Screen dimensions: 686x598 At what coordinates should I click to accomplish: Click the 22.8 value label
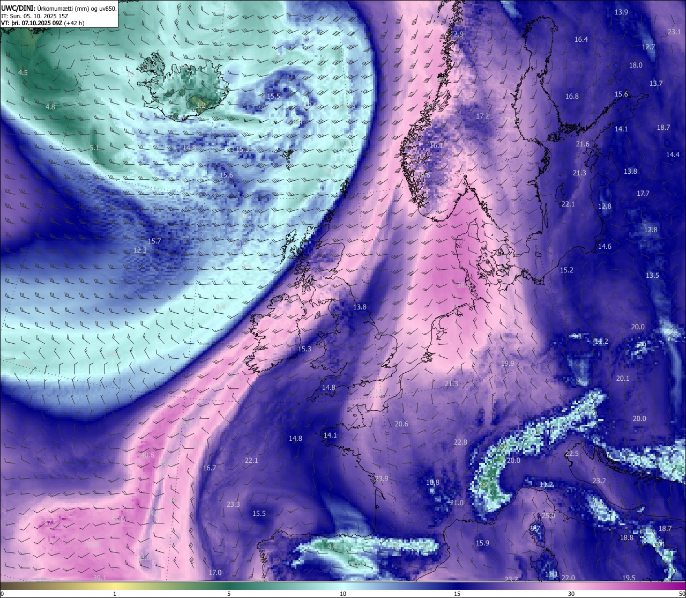click(460, 442)
